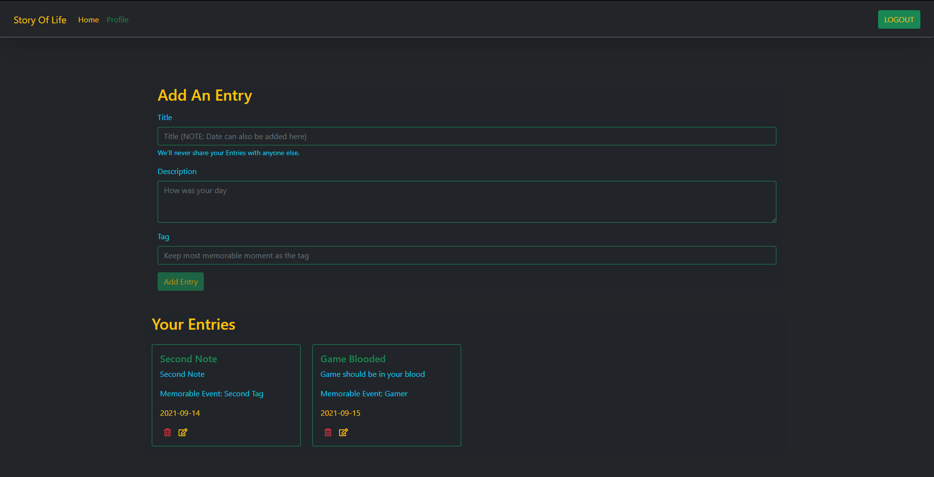934x477 pixels.
Task: Edit the Game Blooded entry
Action: [x=343, y=432]
